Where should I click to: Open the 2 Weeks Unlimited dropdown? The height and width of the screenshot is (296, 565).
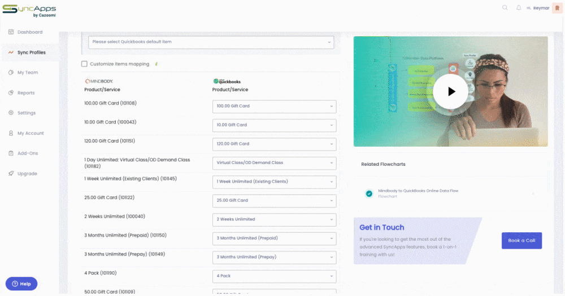[x=274, y=219]
